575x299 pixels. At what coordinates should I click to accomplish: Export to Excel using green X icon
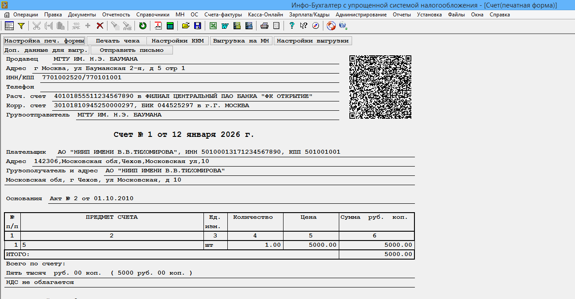213,26
